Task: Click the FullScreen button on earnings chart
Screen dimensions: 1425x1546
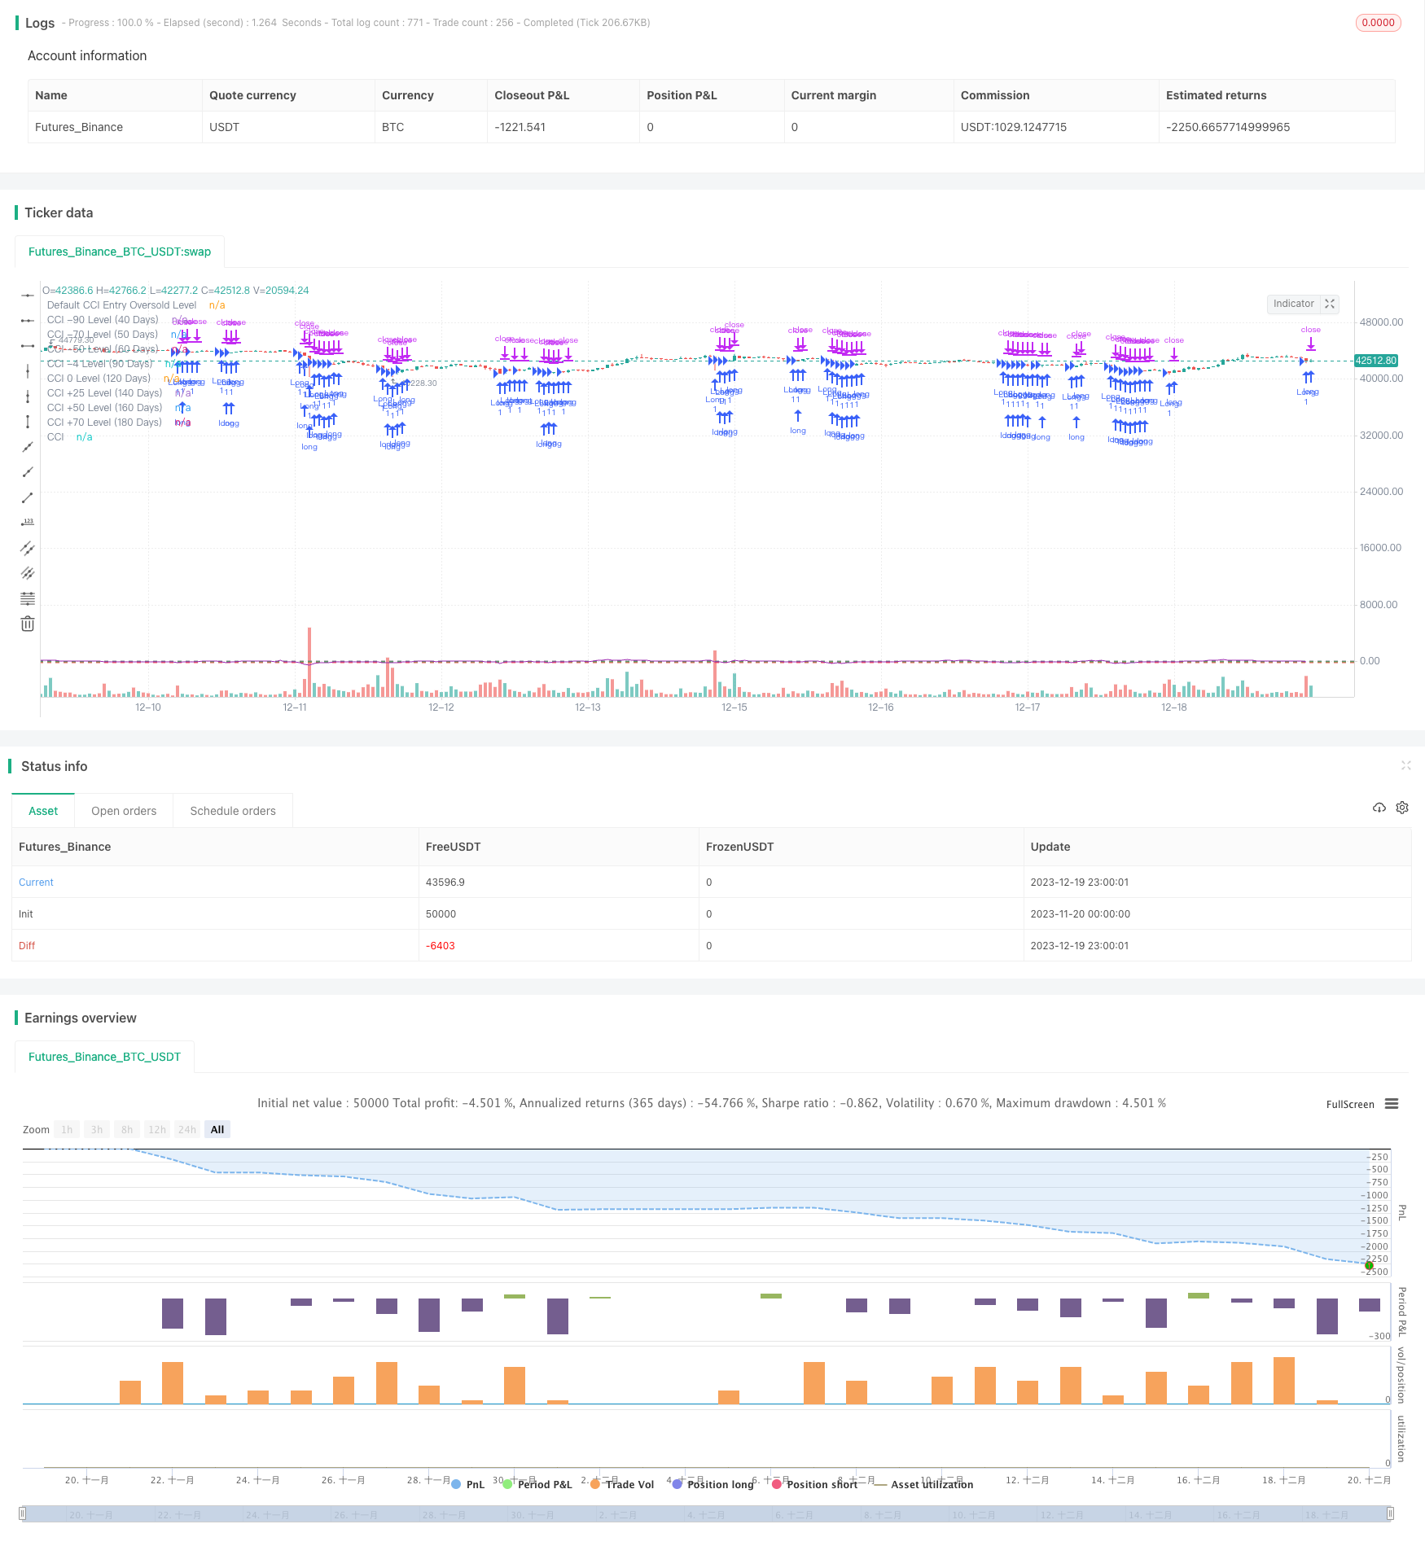Action: click(x=1349, y=1104)
